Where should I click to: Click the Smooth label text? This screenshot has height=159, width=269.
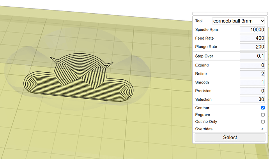coord(202,82)
